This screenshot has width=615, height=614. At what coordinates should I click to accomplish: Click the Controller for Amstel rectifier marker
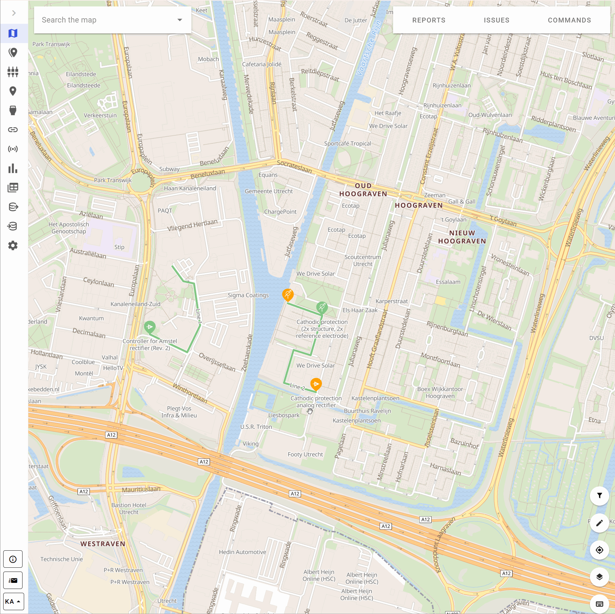(150, 327)
